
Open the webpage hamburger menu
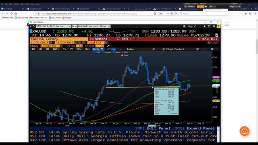point(227,24)
